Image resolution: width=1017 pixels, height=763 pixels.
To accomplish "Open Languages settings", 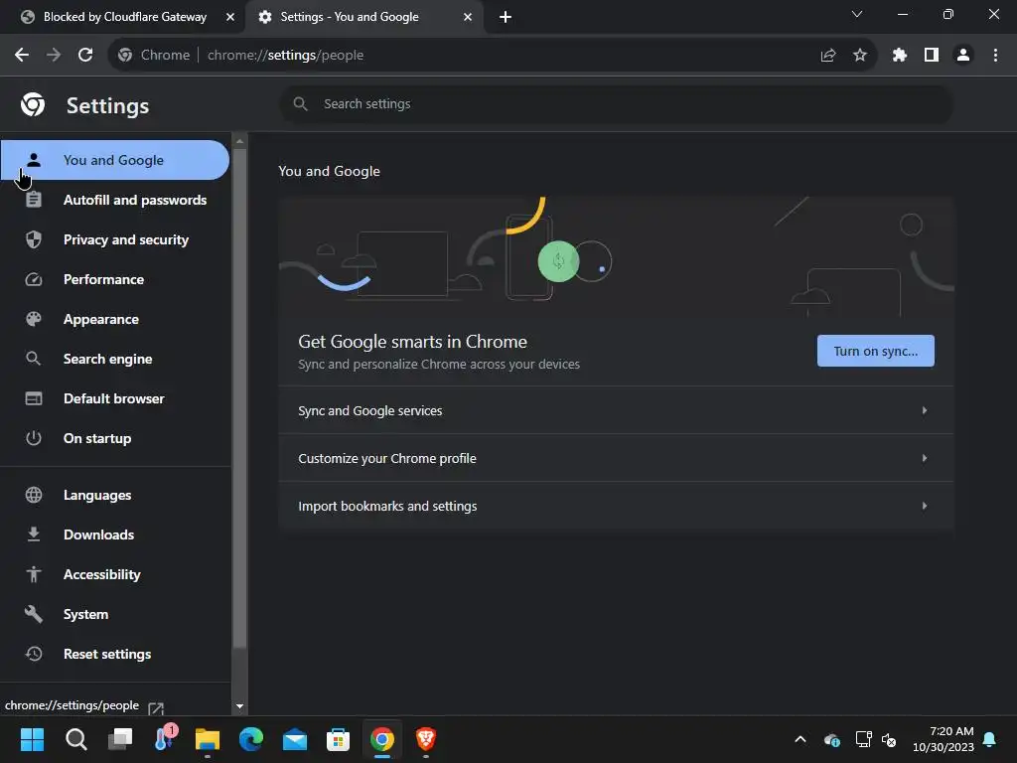I will coord(115,495).
